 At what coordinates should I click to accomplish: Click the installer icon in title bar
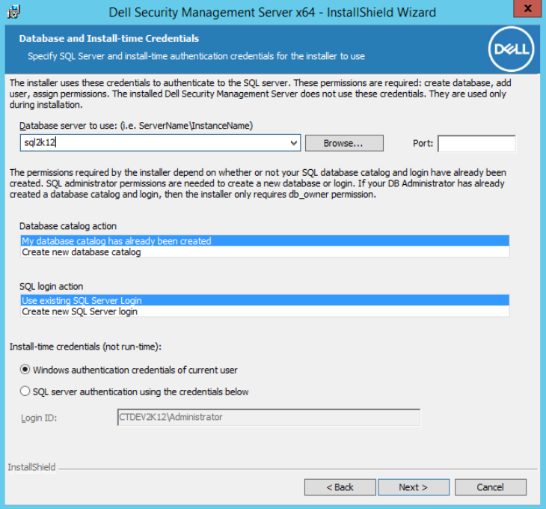coord(14,12)
